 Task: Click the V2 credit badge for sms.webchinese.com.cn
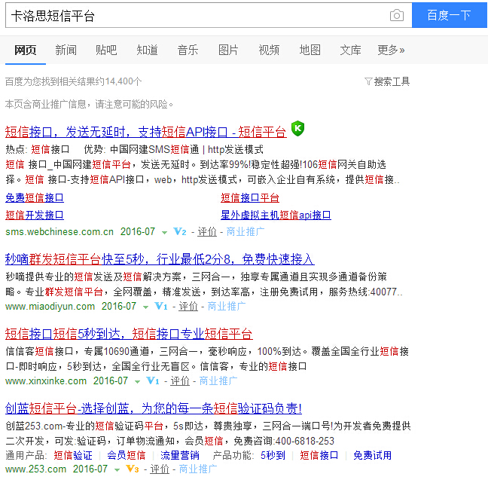[179, 232]
